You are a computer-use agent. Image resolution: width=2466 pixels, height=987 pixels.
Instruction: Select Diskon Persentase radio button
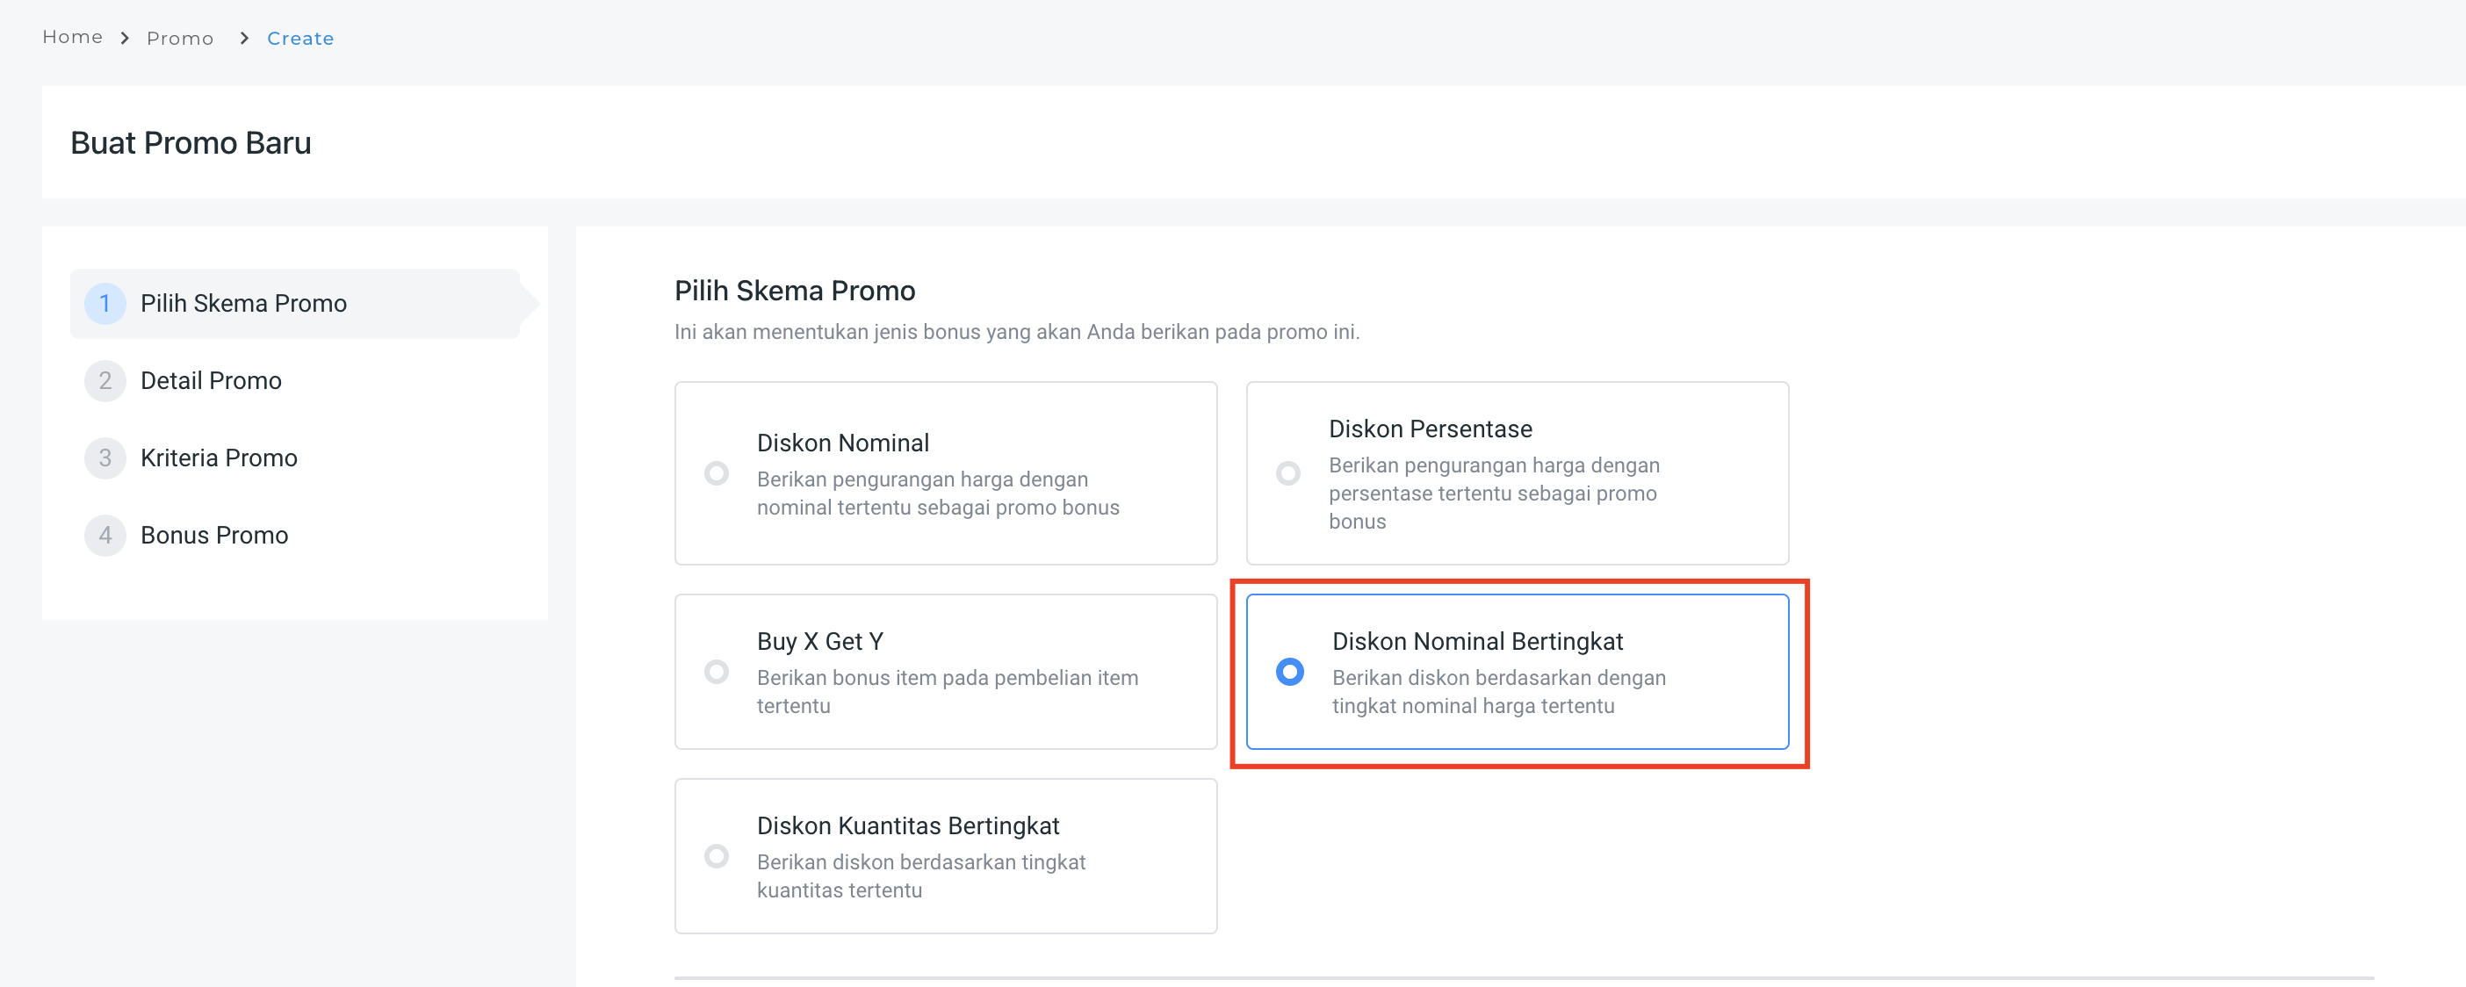click(x=1287, y=474)
